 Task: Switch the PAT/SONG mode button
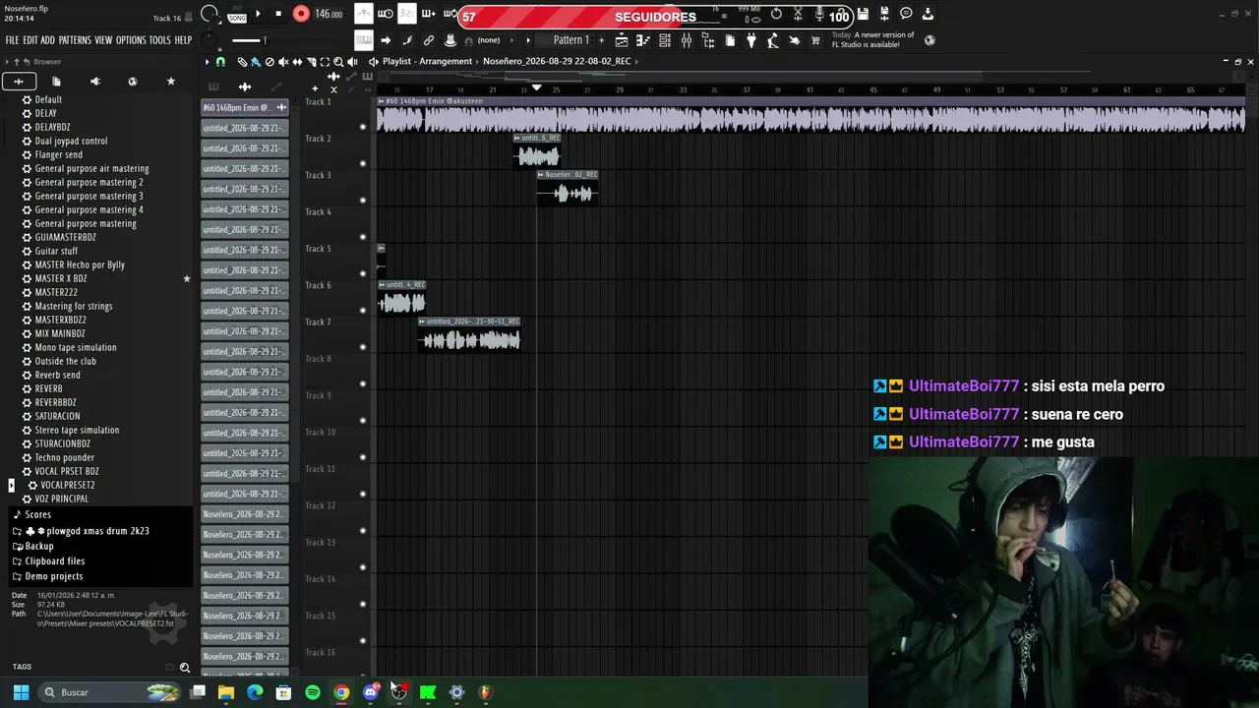pyautogui.click(x=237, y=14)
